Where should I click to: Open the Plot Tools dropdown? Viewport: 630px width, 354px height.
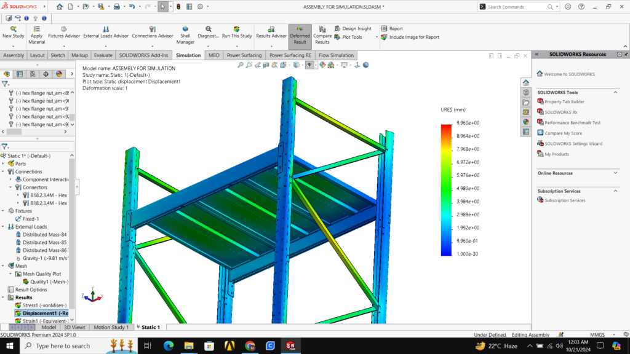[x=352, y=37]
